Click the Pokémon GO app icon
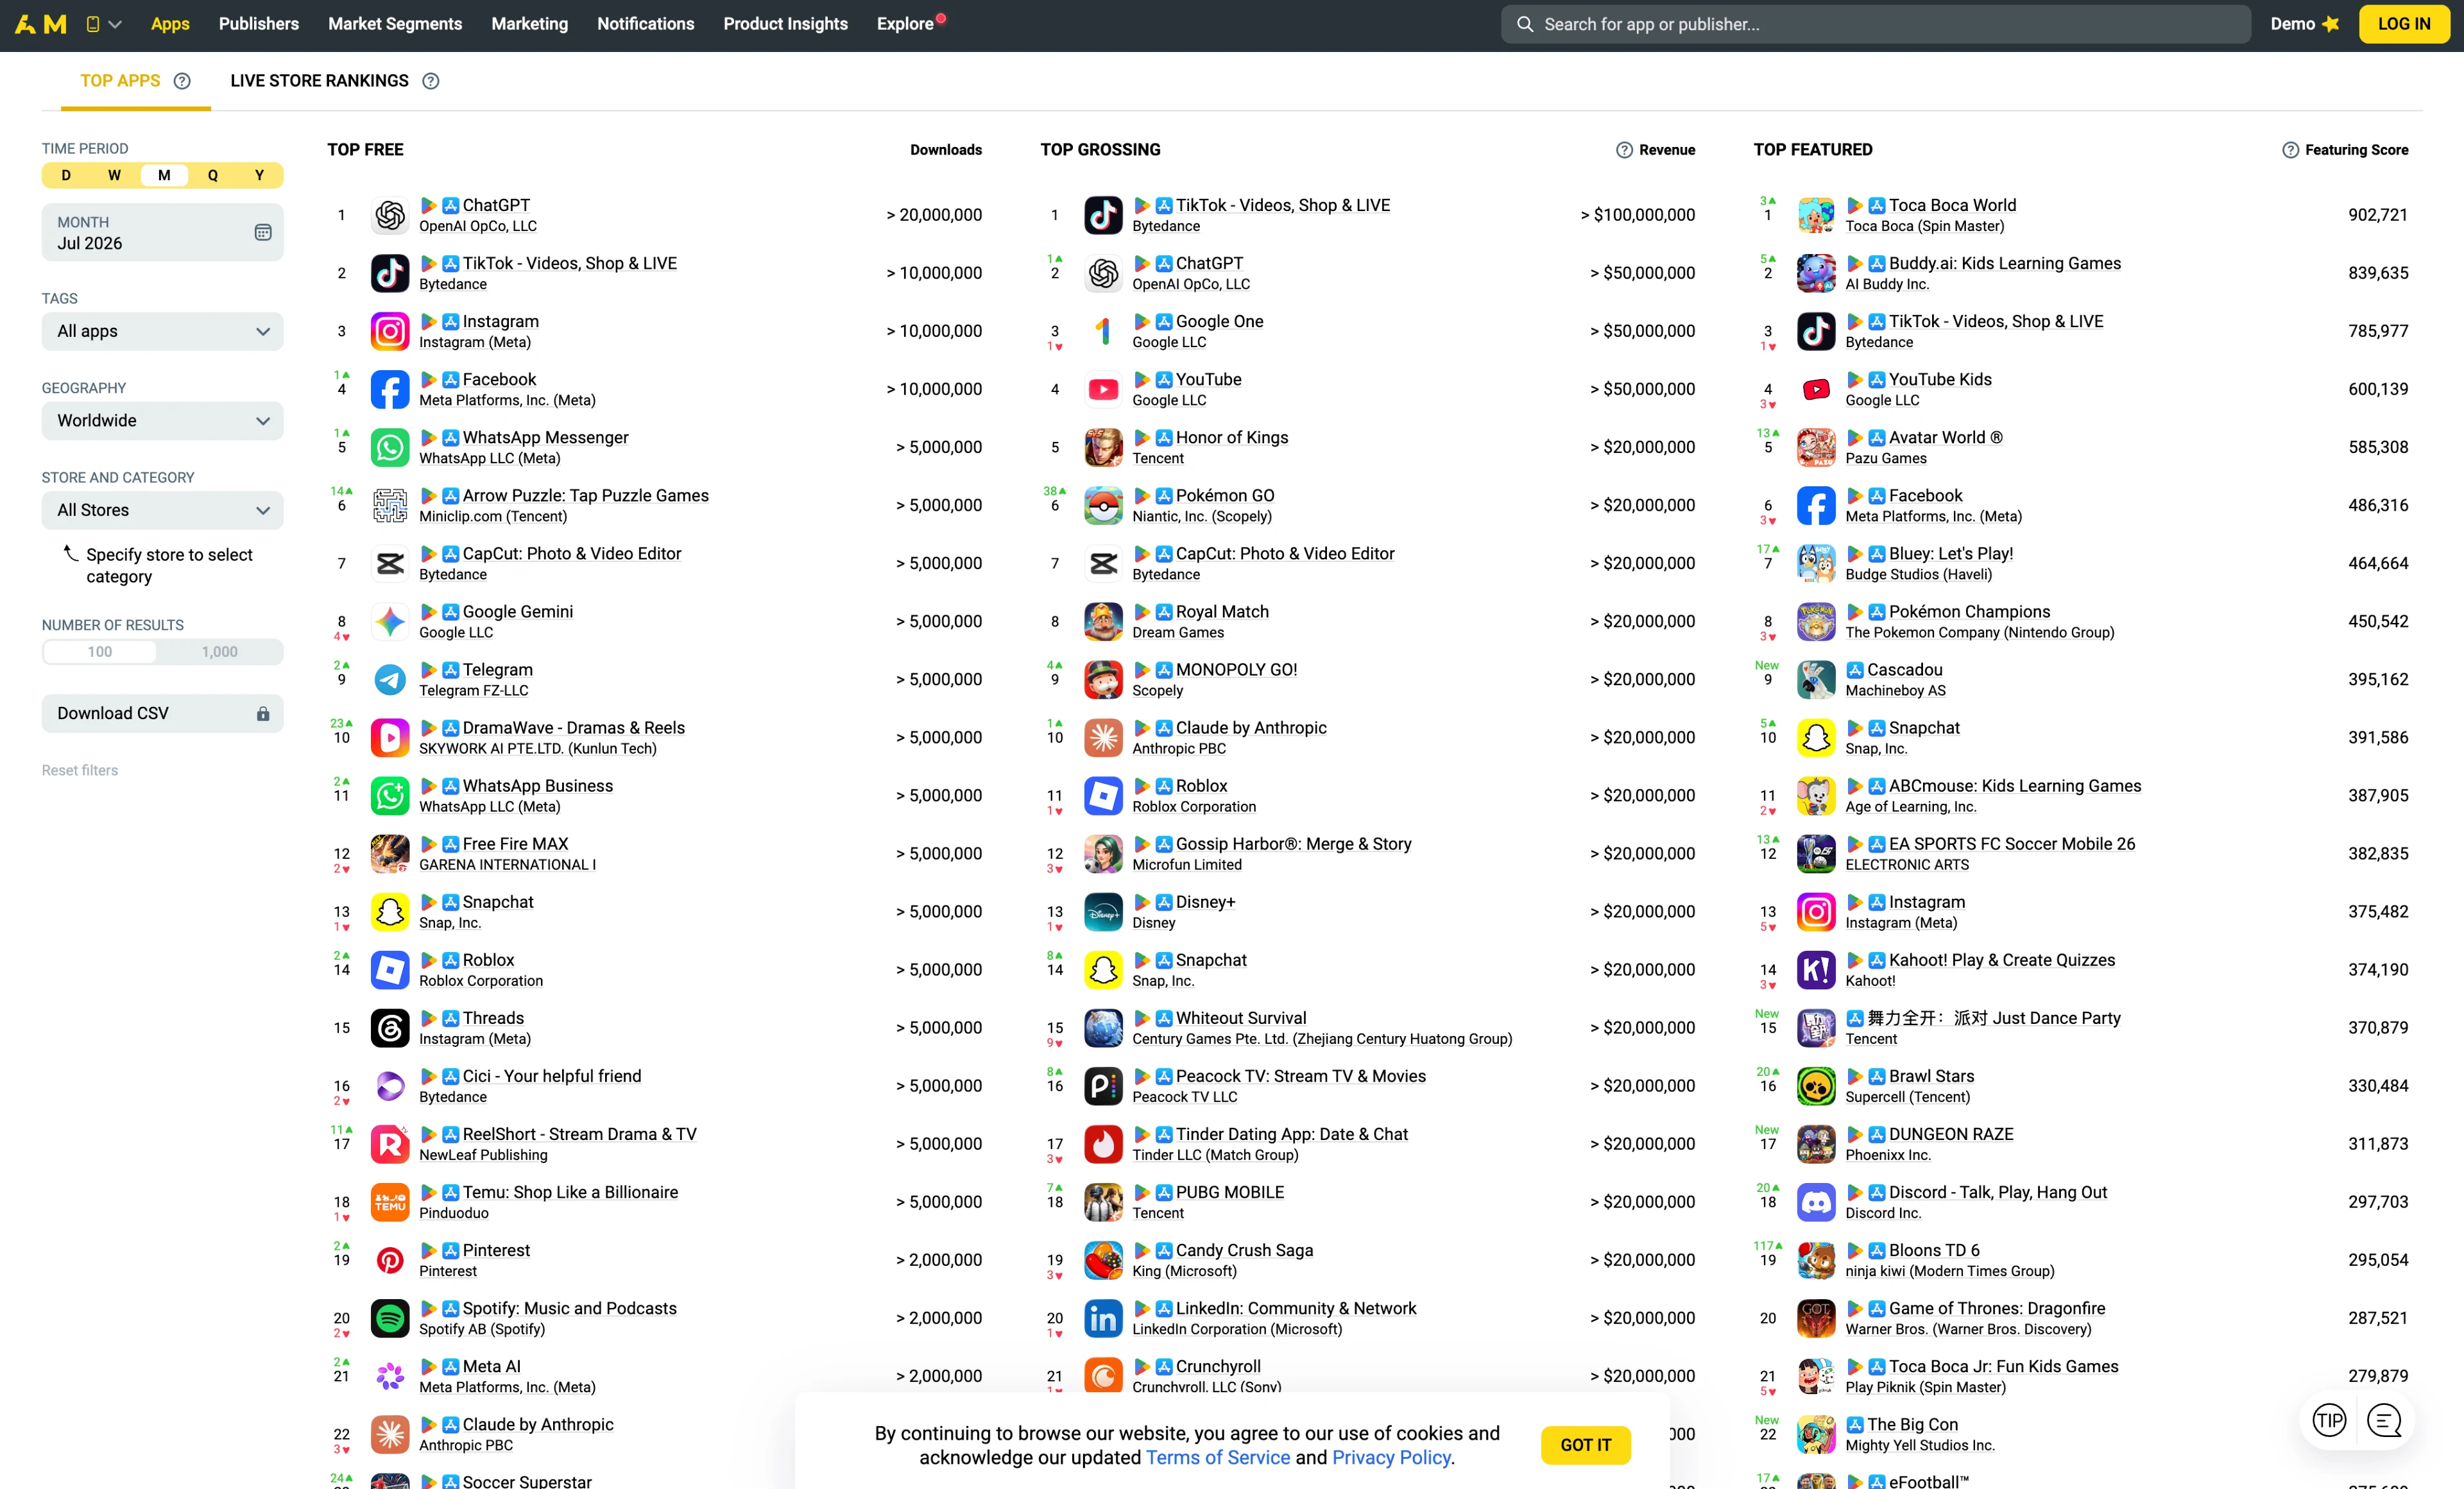Screen dimensions: 2464x1489 [x=1103, y=505]
